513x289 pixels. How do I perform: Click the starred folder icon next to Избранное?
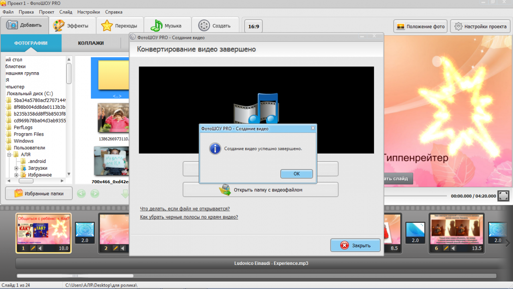(24, 175)
